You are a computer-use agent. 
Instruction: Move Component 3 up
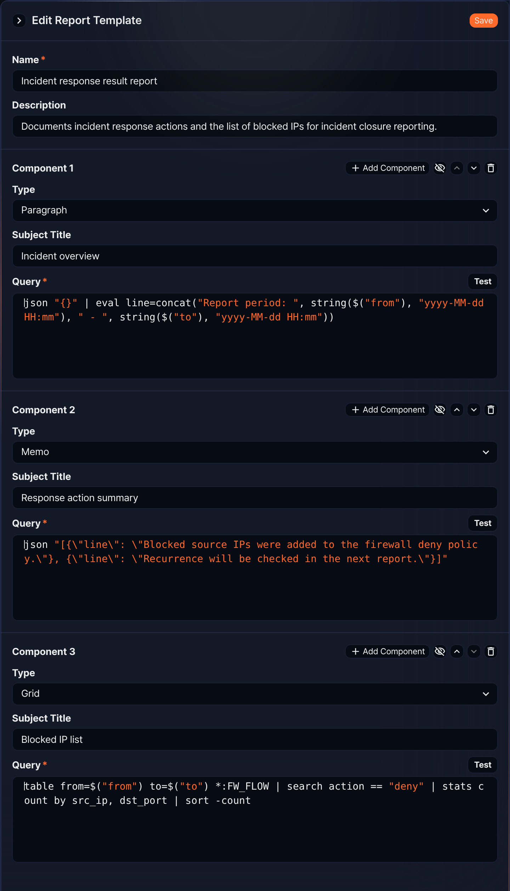[457, 651]
